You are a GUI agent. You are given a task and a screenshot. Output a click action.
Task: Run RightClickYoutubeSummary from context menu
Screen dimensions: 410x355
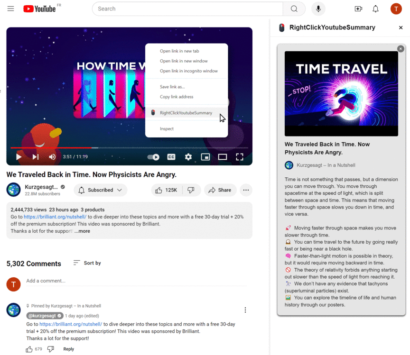click(186, 113)
